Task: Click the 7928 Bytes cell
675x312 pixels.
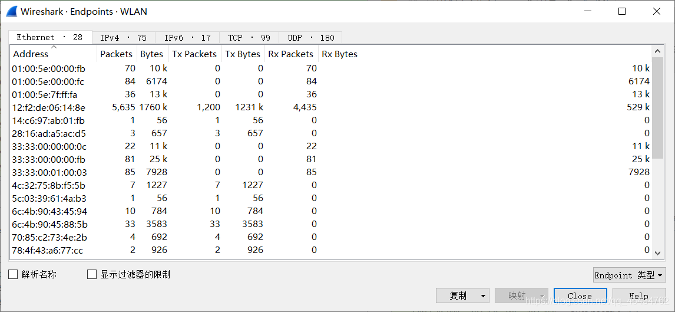Action: pyautogui.click(x=157, y=172)
